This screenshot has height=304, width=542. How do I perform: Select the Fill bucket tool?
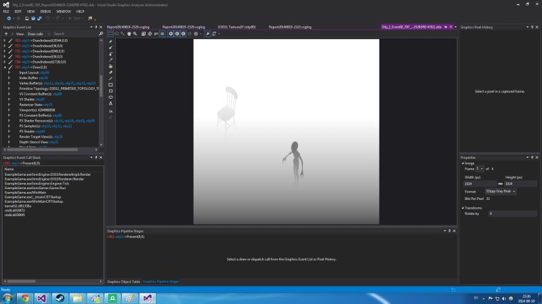point(110,66)
